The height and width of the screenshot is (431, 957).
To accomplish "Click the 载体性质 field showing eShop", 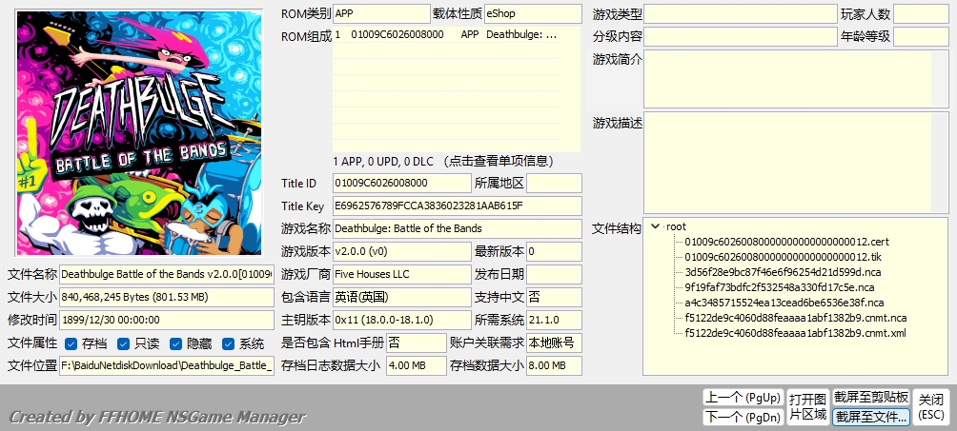I will click(533, 14).
